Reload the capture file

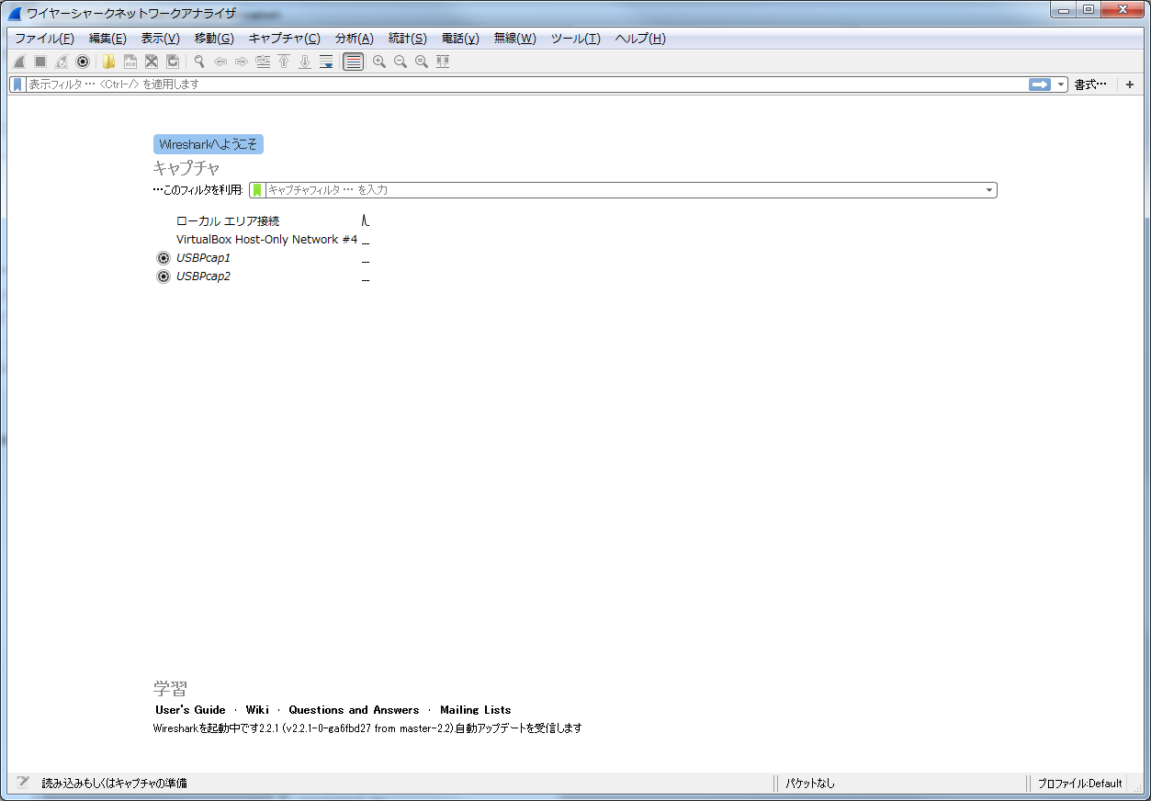173,62
